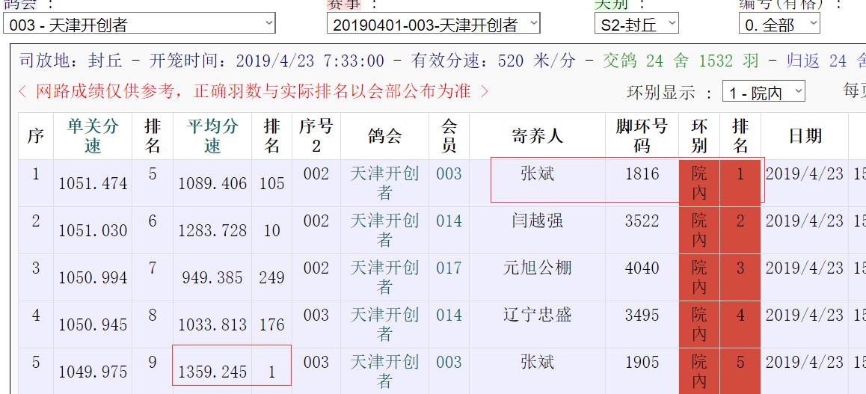This screenshot has width=866, height=394.
Task: Open the 鸽会 dropdown showing 003 - 天津开创者
Action: (x=139, y=23)
